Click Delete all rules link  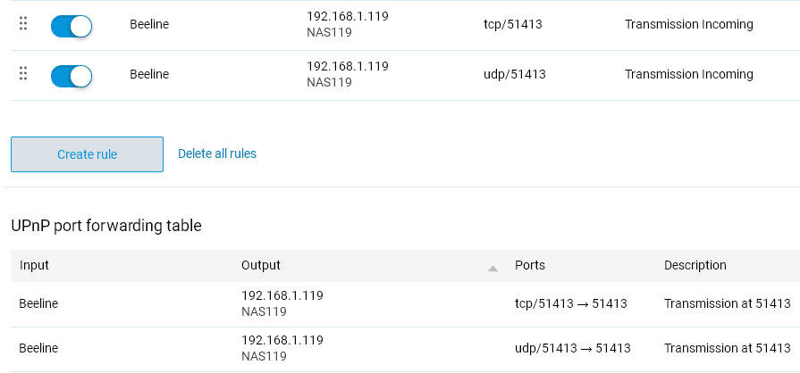(217, 153)
